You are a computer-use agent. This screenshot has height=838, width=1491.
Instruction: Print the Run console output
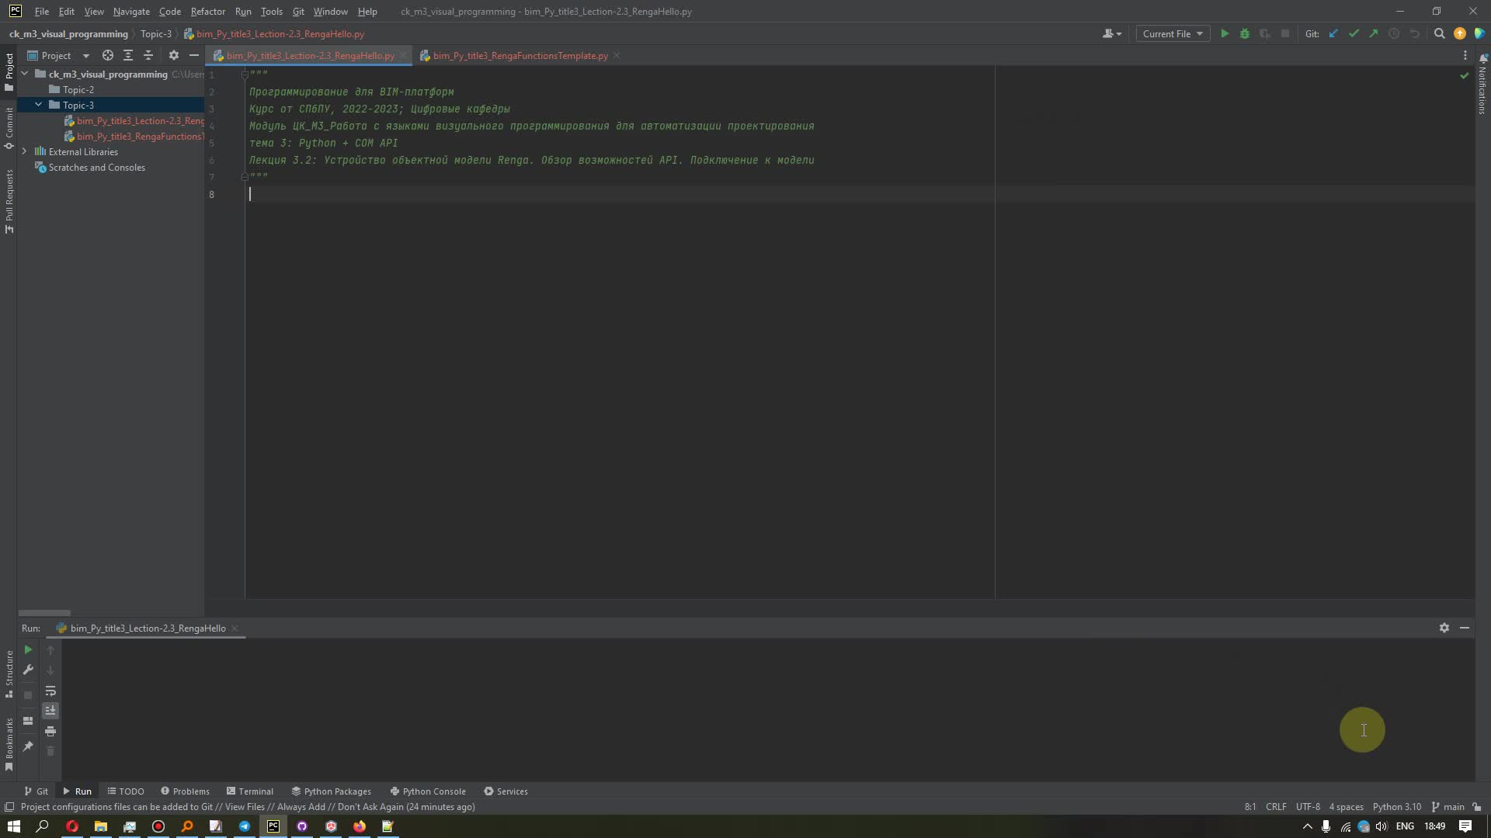click(x=50, y=731)
